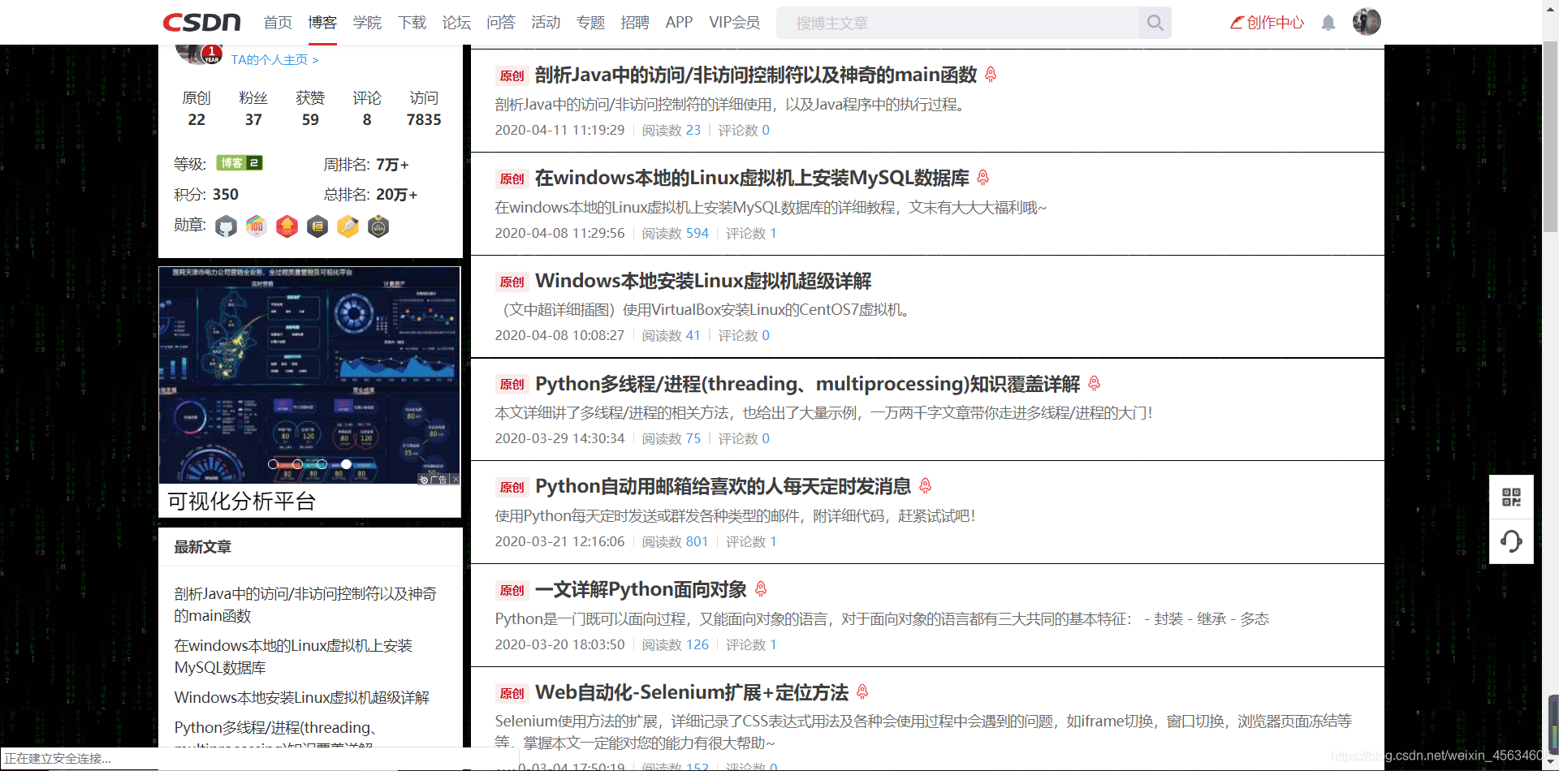Click the 搜博主文章 search input field

958,23
